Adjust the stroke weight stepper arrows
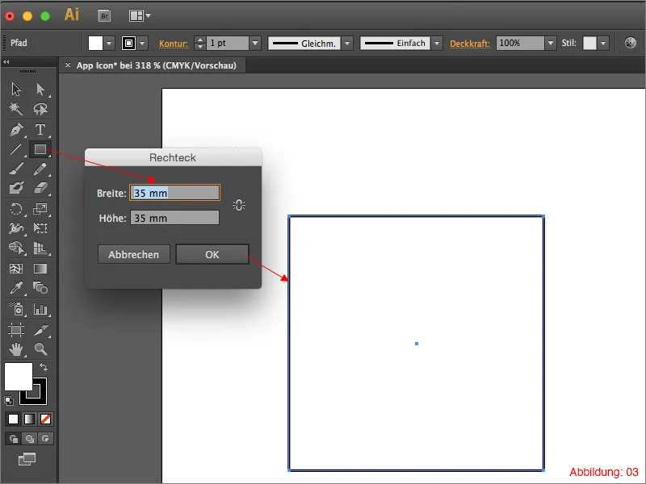646x484 pixels. pyautogui.click(x=199, y=43)
